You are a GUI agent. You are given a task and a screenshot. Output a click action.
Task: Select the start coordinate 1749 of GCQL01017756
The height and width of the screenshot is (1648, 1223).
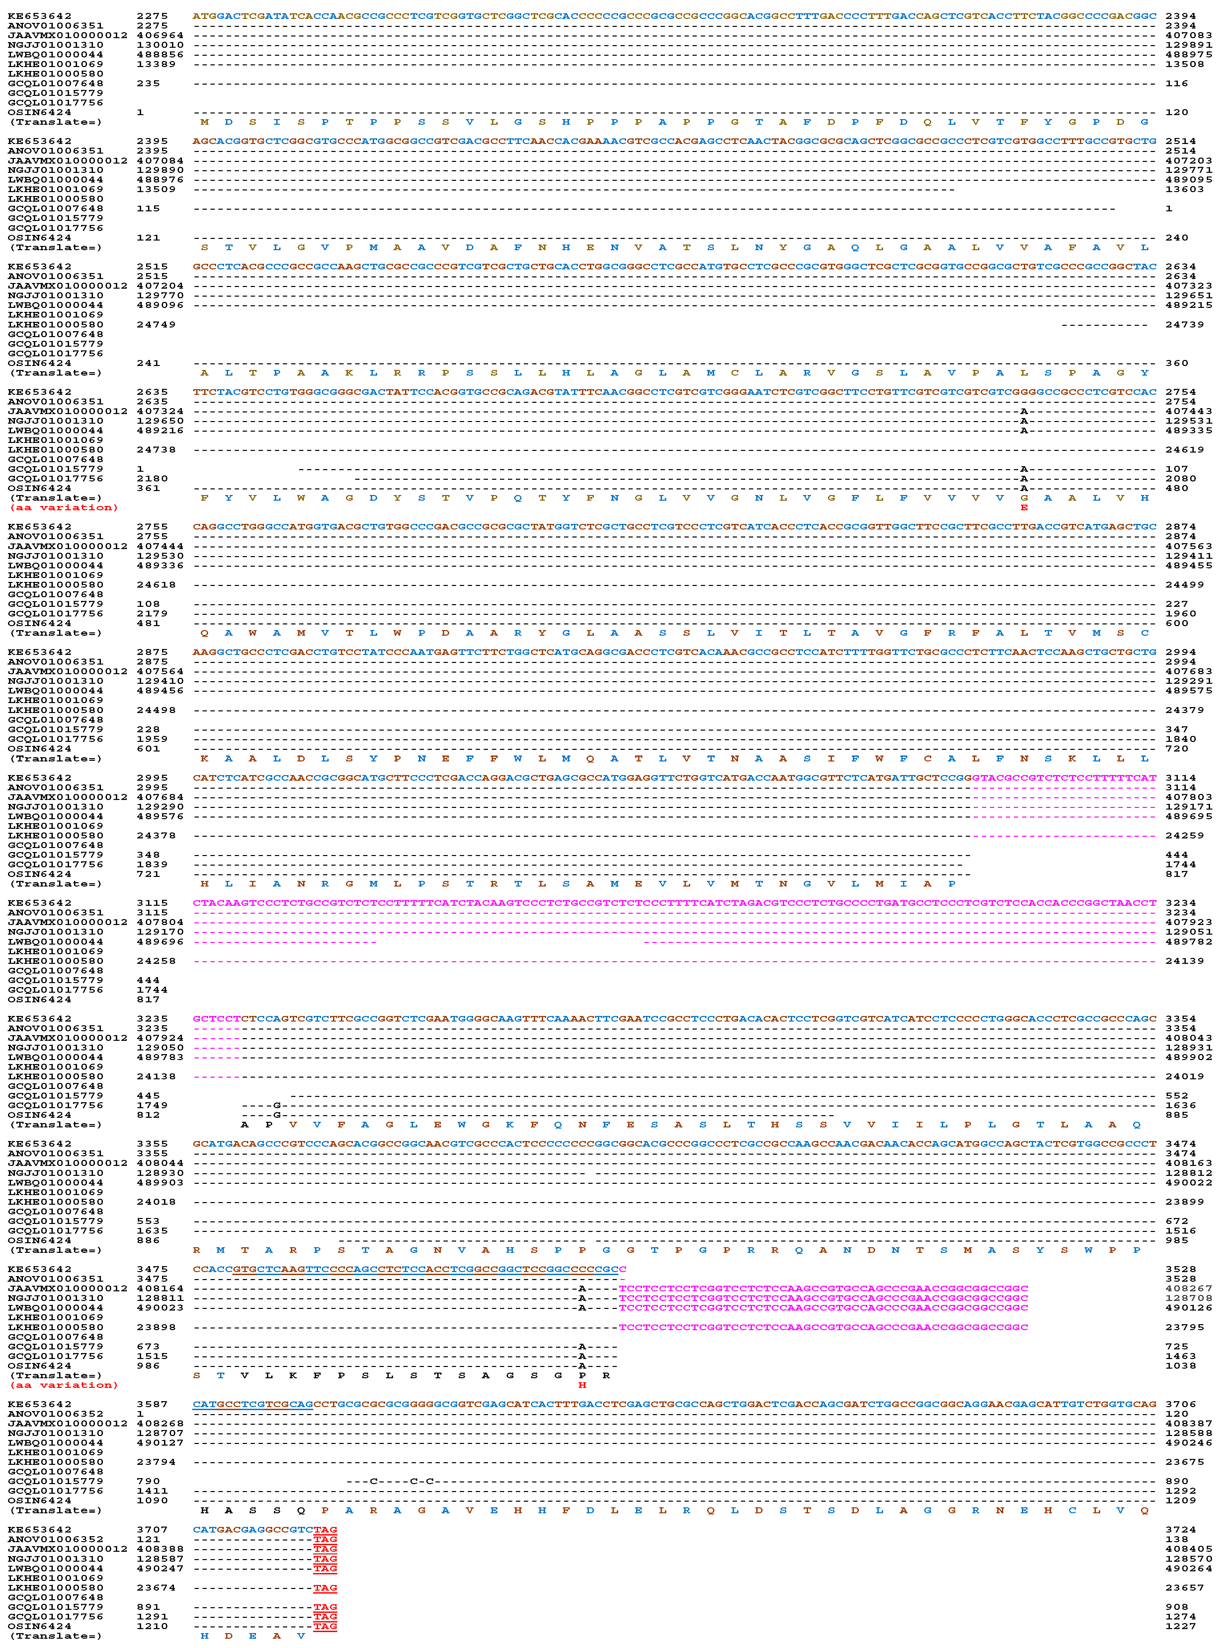coord(152,1105)
